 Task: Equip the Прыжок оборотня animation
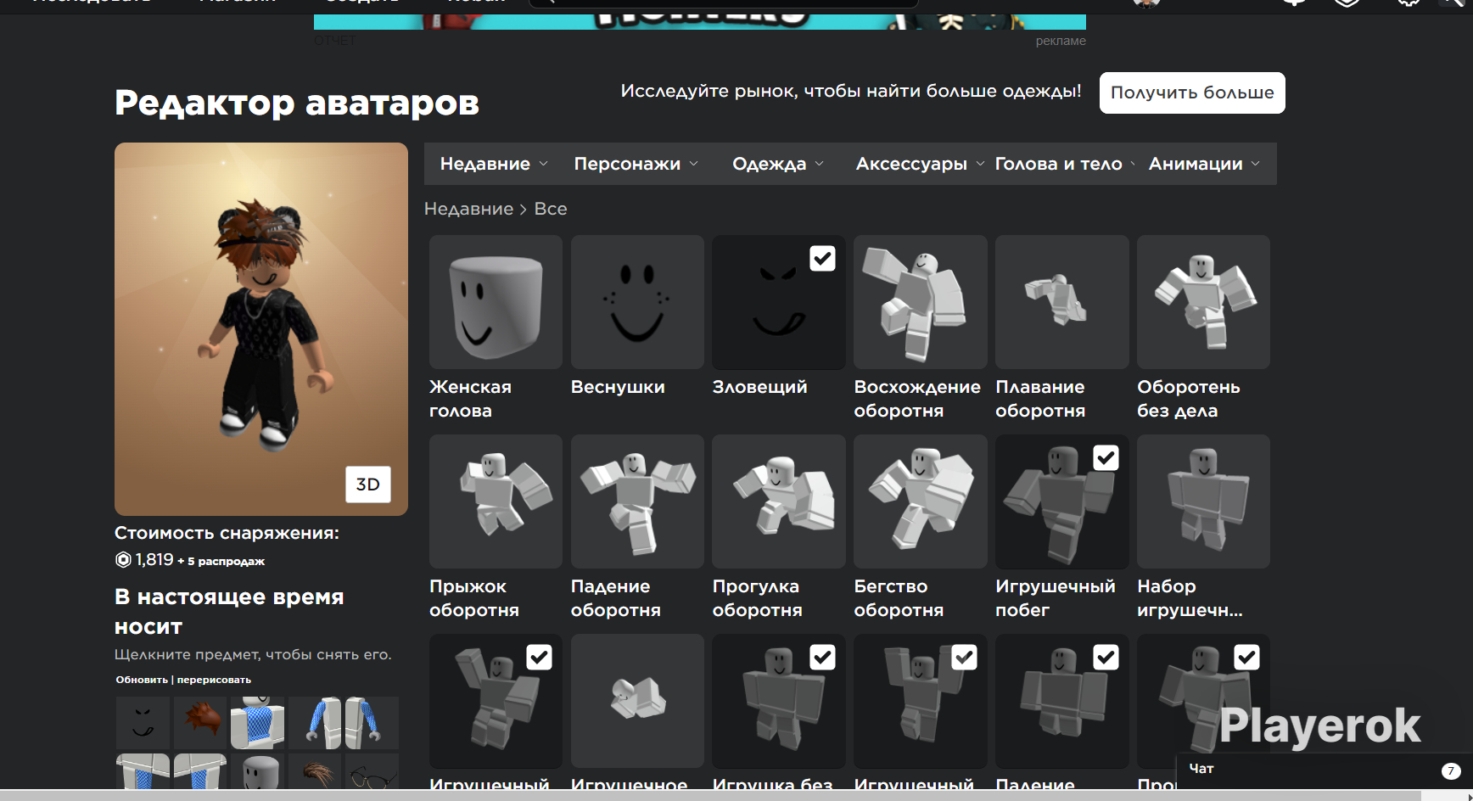[x=496, y=501]
